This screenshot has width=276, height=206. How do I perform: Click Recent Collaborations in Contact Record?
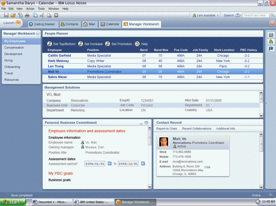pos(197,128)
